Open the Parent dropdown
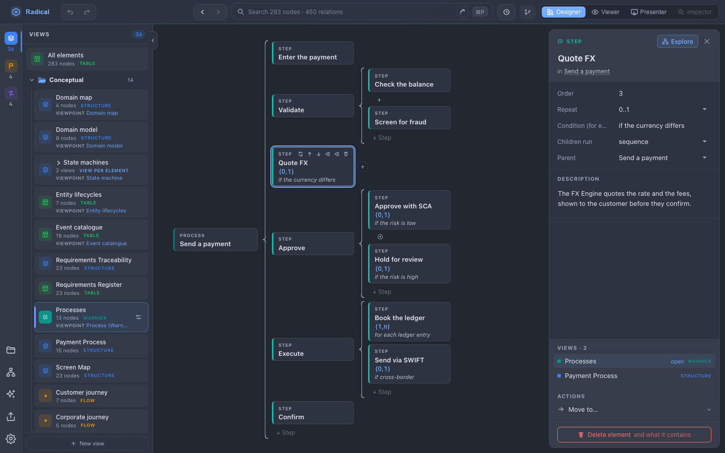The height and width of the screenshot is (453, 725). click(x=663, y=158)
